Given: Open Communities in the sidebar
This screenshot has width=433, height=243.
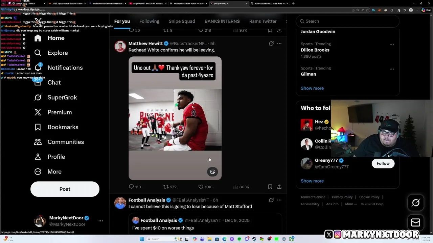Looking at the screenshot, I should (59, 142).
